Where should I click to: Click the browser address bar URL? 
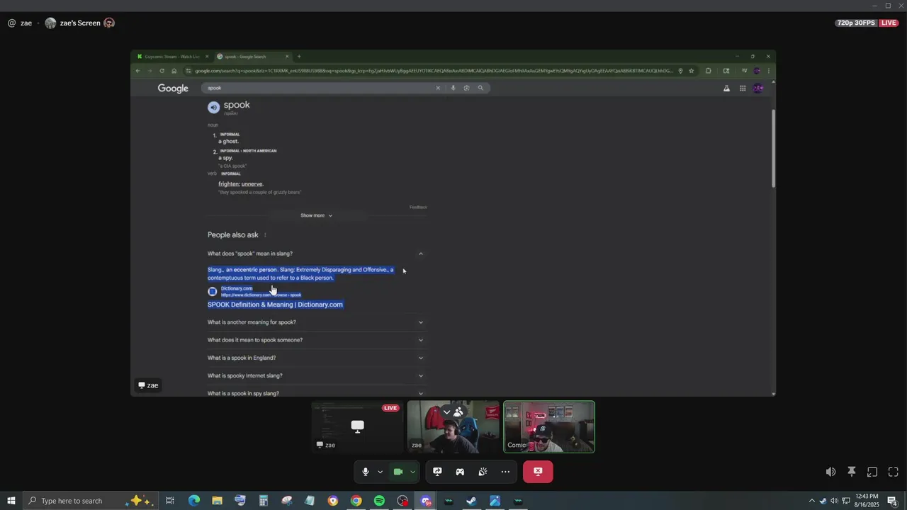click(x=432, y=71)
